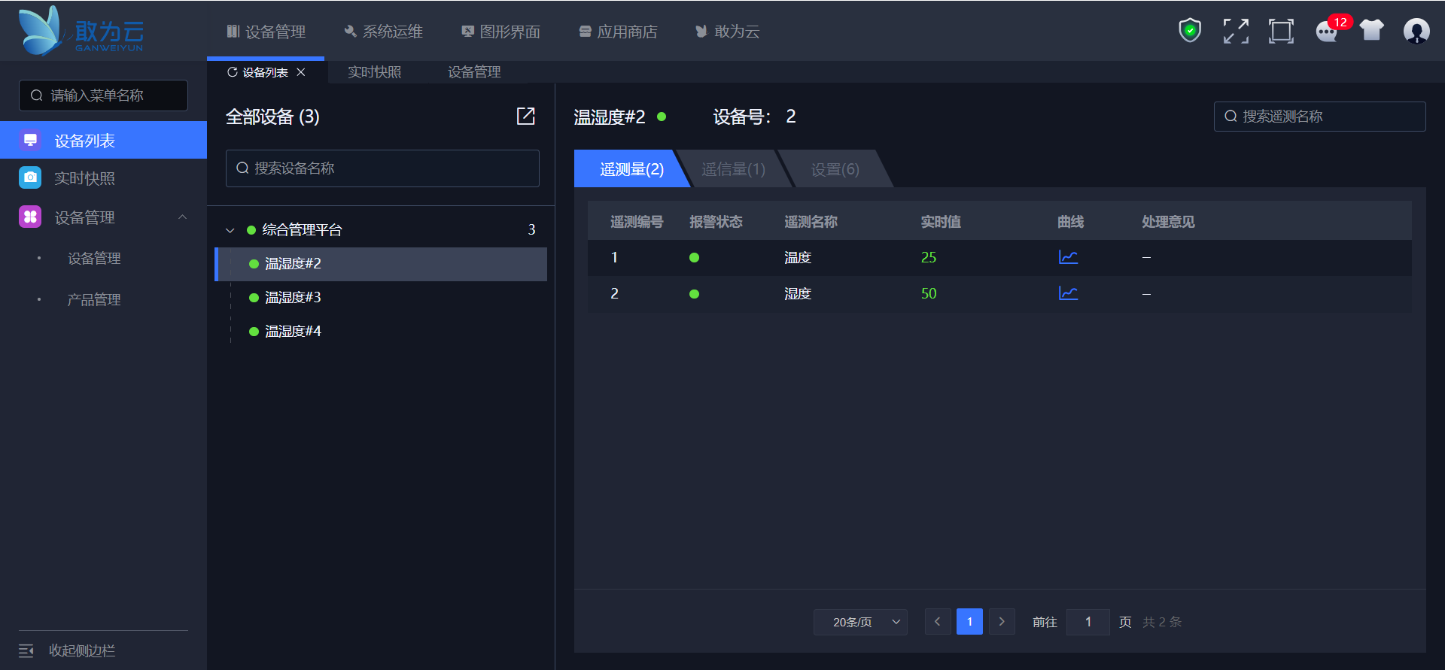Open the 20条/页 page size dropdown

pos(860,622)
